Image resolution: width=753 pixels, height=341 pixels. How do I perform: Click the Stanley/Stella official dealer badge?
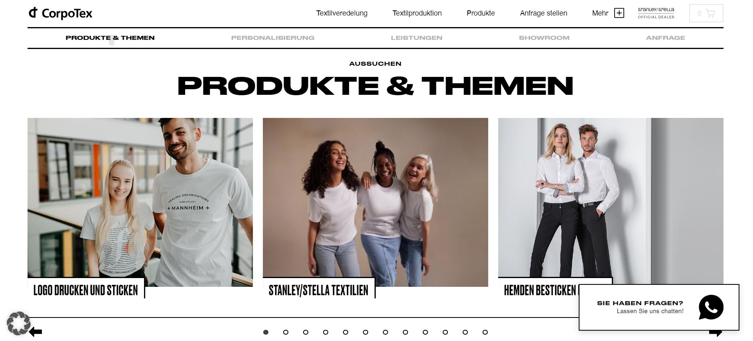656,13
